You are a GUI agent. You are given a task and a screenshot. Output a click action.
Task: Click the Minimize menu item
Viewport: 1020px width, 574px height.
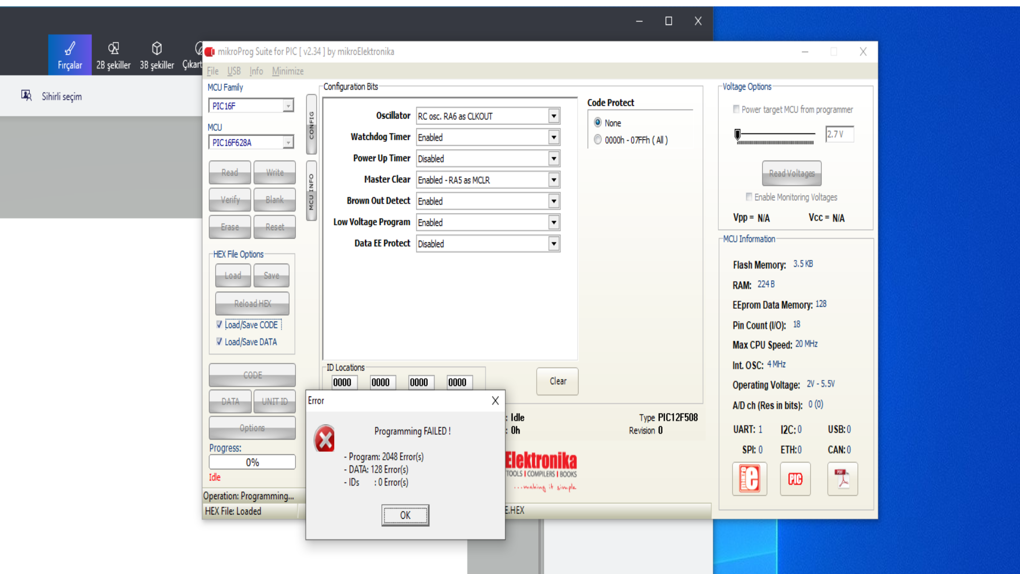point(288,71)
